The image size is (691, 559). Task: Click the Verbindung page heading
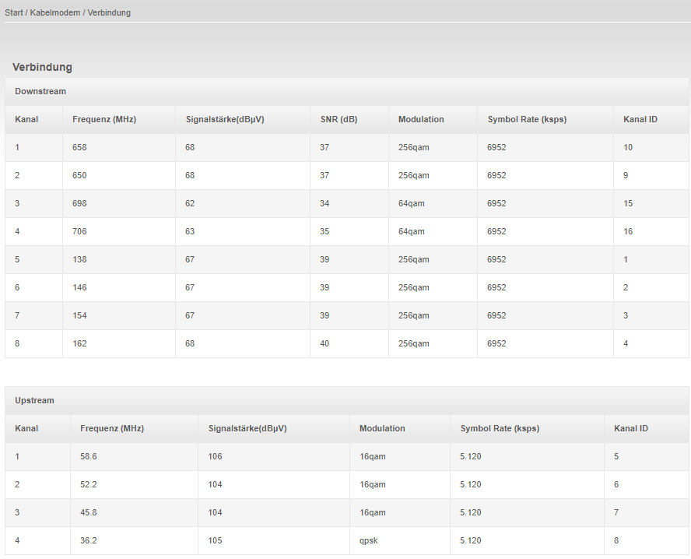42,67
